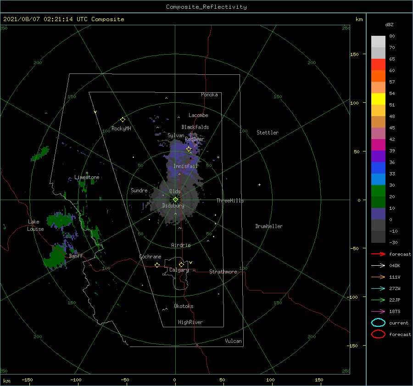Pick the red 60–65 dBZ swatch

pyautogui.click(x=378, y=65)
